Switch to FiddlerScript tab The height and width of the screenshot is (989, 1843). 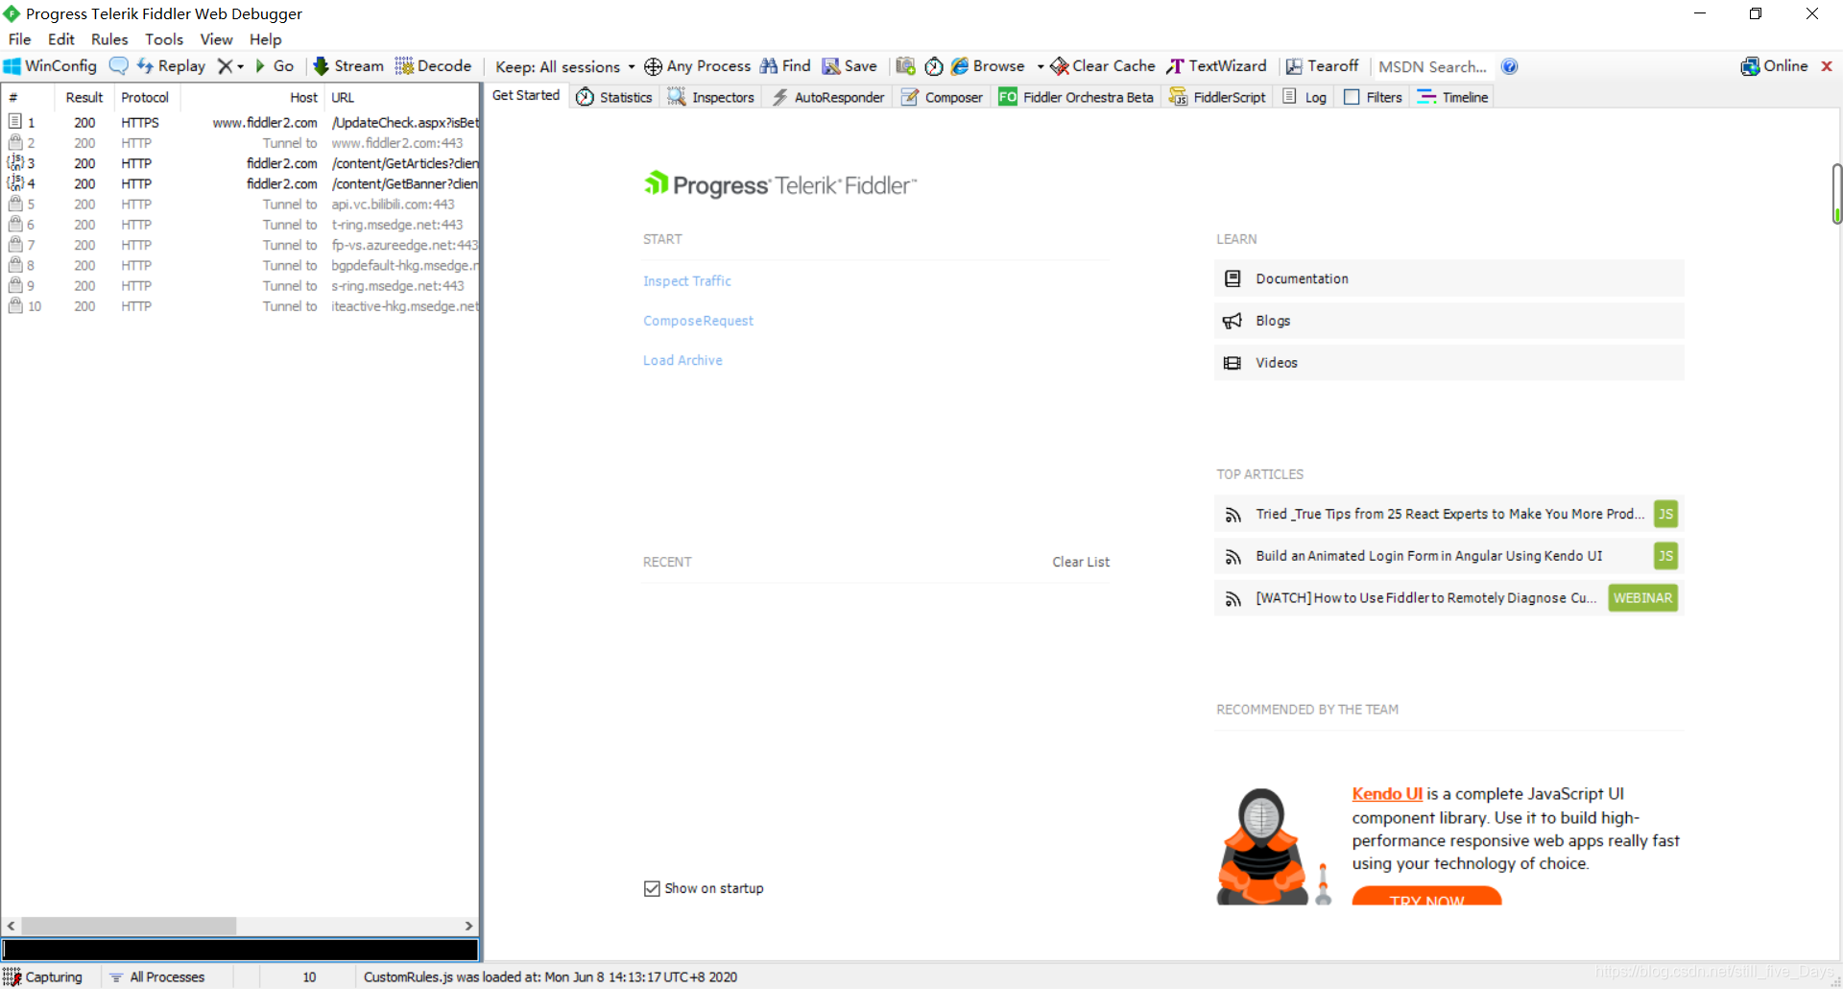pos(1217,97)
